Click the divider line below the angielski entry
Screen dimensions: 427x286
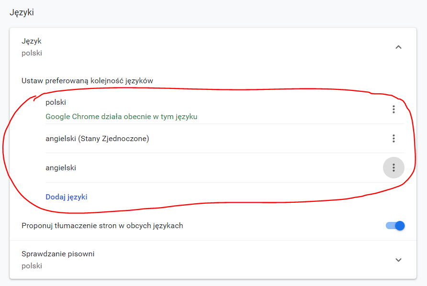[x=225, y=182]
